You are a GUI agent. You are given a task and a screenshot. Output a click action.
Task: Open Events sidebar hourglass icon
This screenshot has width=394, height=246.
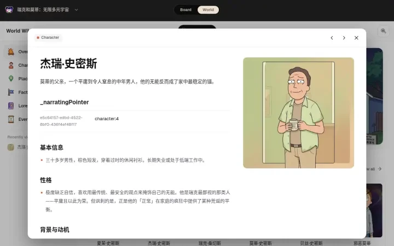tap(11, 119)
